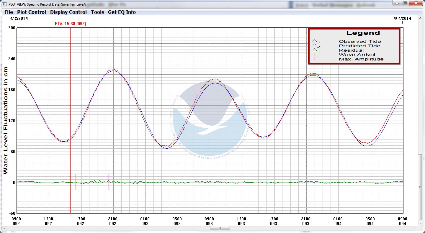The image size is (425, 233).
Task: Click the vertical scrollbar up arrow
Action: coord(420,18)
